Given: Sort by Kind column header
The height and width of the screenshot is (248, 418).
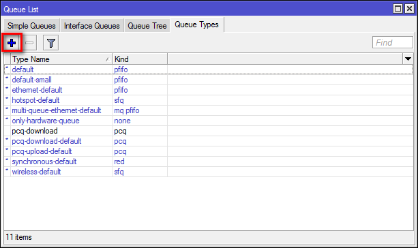Looking at the screenshot, I should 140,59.
